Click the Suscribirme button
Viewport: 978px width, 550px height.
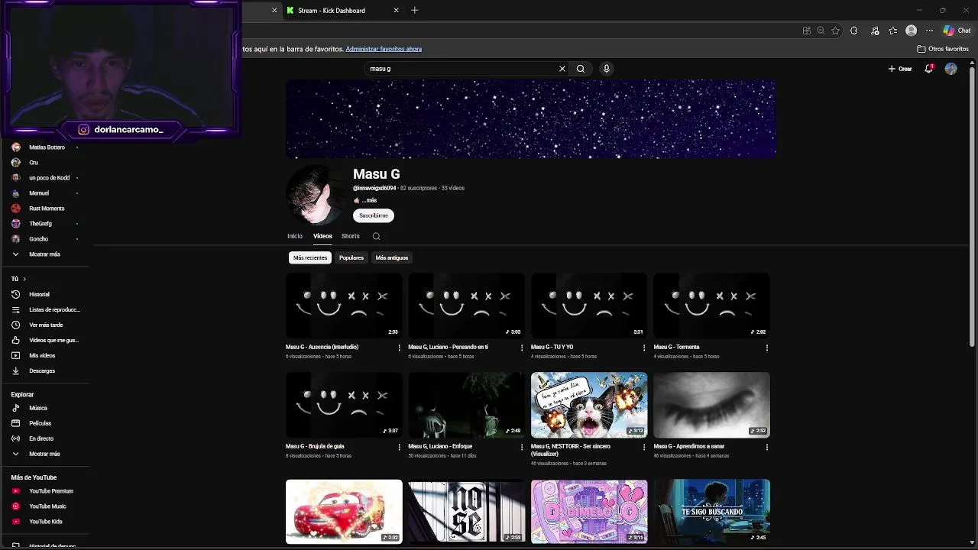(374, 215)
